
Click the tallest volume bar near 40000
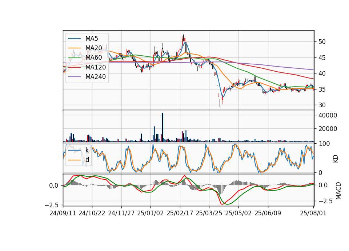[163, 127]
